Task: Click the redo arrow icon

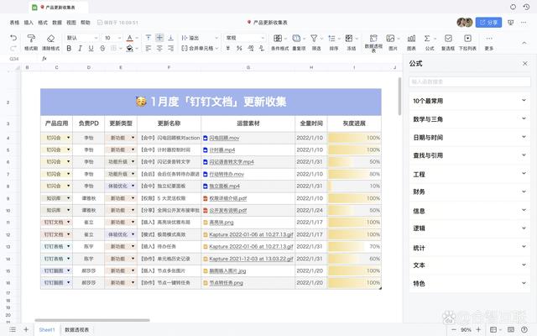Action: pyautogui.click(x=13, y=49)
